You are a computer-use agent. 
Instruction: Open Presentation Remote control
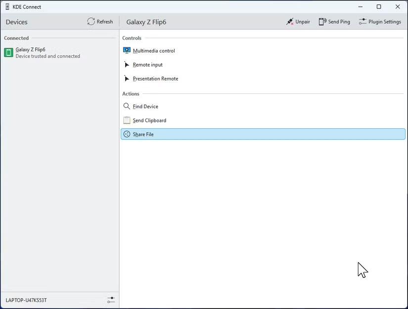[x=155, y=78]
